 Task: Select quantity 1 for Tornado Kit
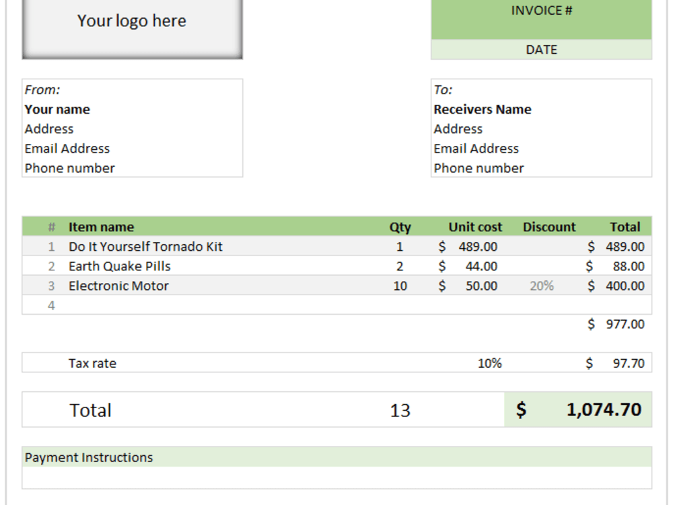click(400, 247)
